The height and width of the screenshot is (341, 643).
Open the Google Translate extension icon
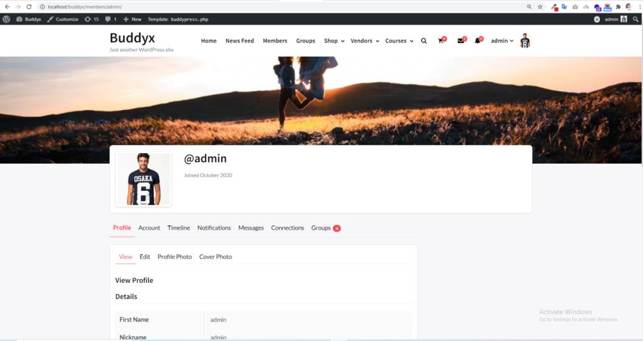565,7
